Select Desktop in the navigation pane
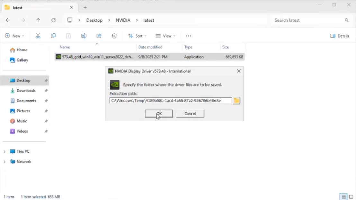 23,81
